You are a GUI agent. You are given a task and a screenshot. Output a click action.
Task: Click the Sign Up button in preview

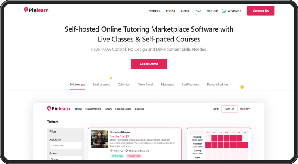click(x=229, y=109)
